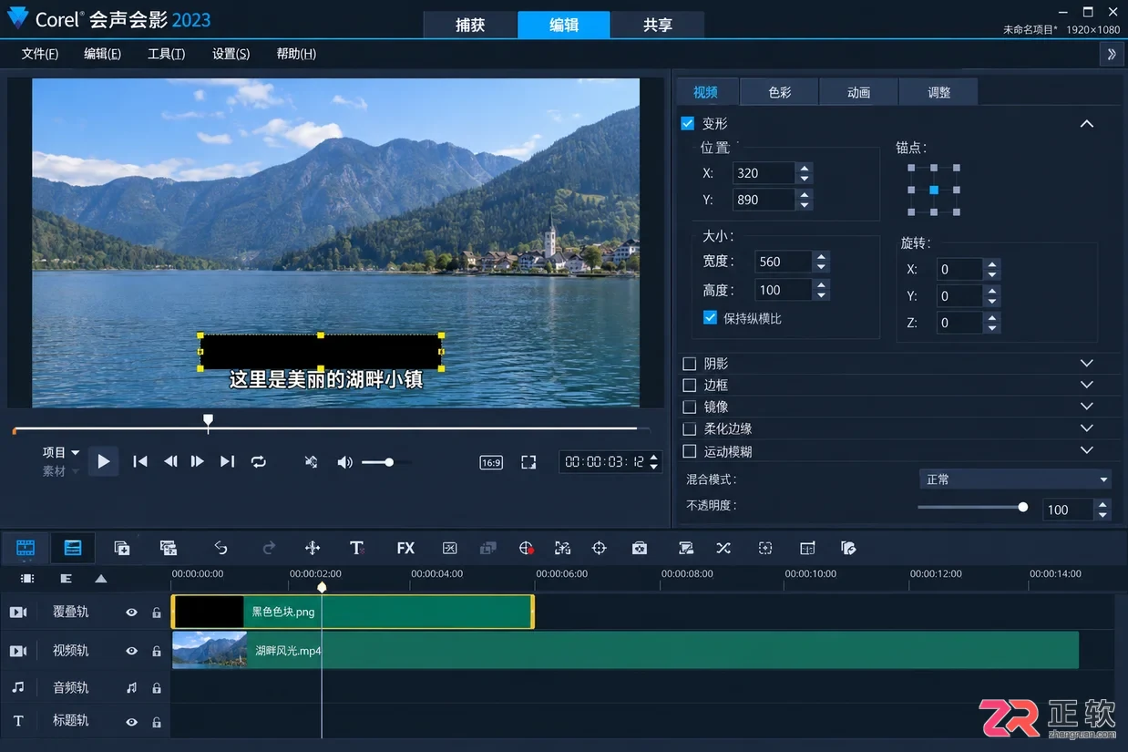This screenshot has width=1128, height=752.
Task: Change the 16:9 aspect ratio setting
Action: 491,462
